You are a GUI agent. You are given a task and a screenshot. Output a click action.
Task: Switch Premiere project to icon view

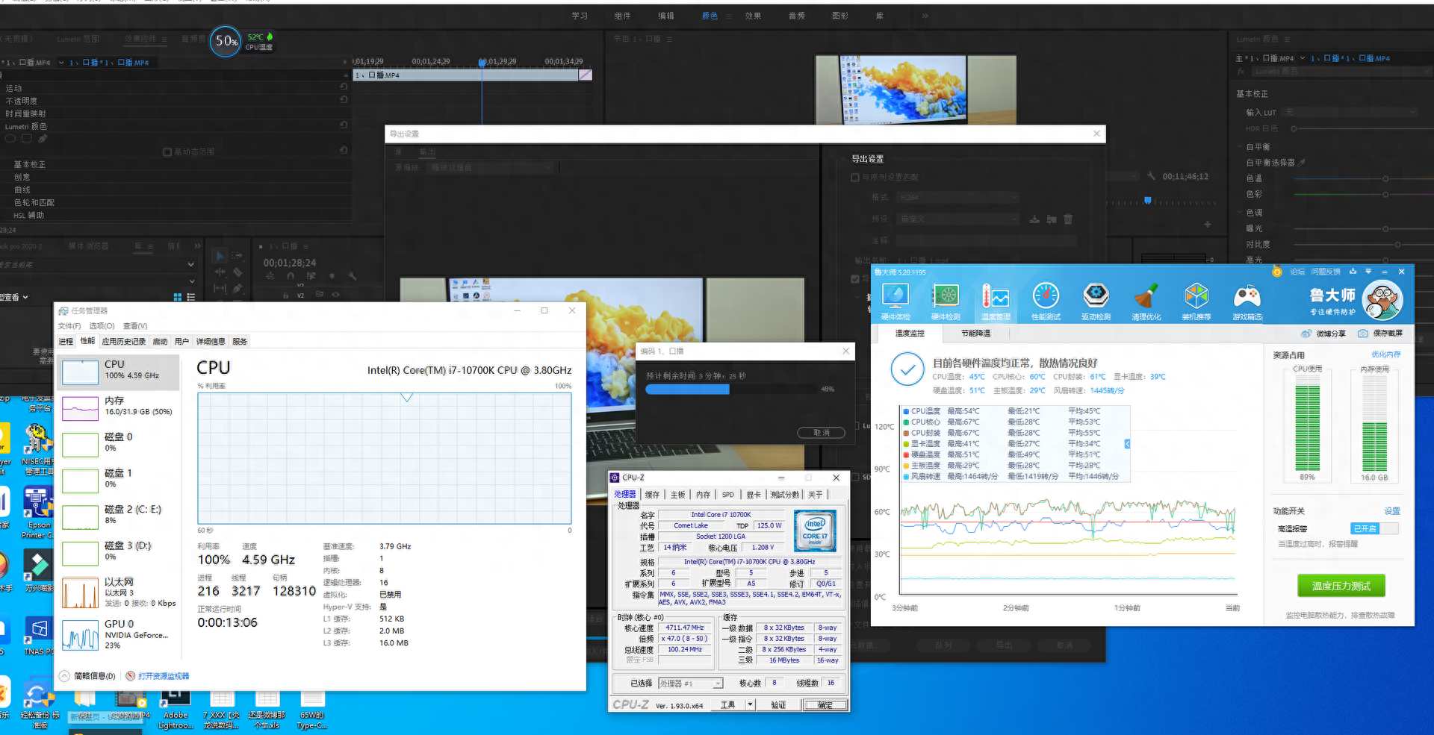coord(178,297)
